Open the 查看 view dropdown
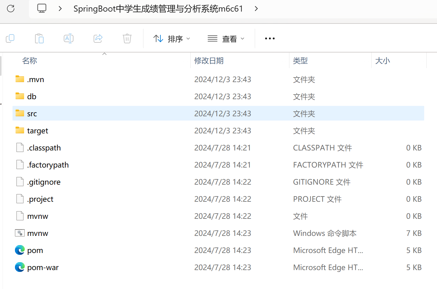Viewport: 437px width, 289px height. click(226, 38)
